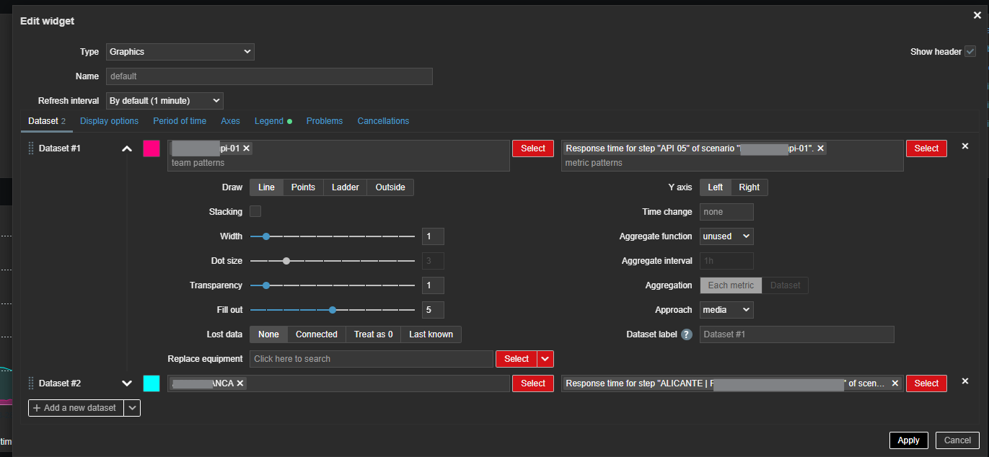Viewport: 989px width, 457px height.
Task: Switch to the Display options tab
Action: pos(109,121)
